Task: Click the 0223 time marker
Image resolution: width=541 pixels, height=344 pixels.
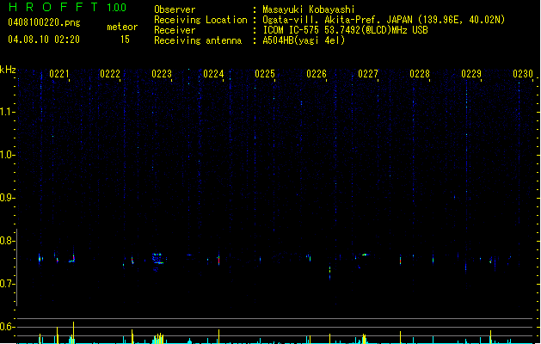Action: [x=162, y=74]
